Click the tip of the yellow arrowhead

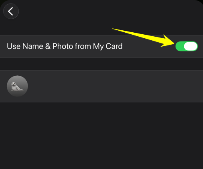[x=174, y=43]
